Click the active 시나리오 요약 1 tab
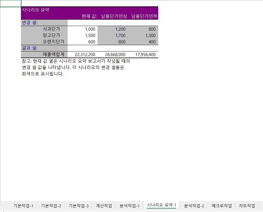Image resolution: width=263 pixels, height=212 pixels. pos(161,205)
